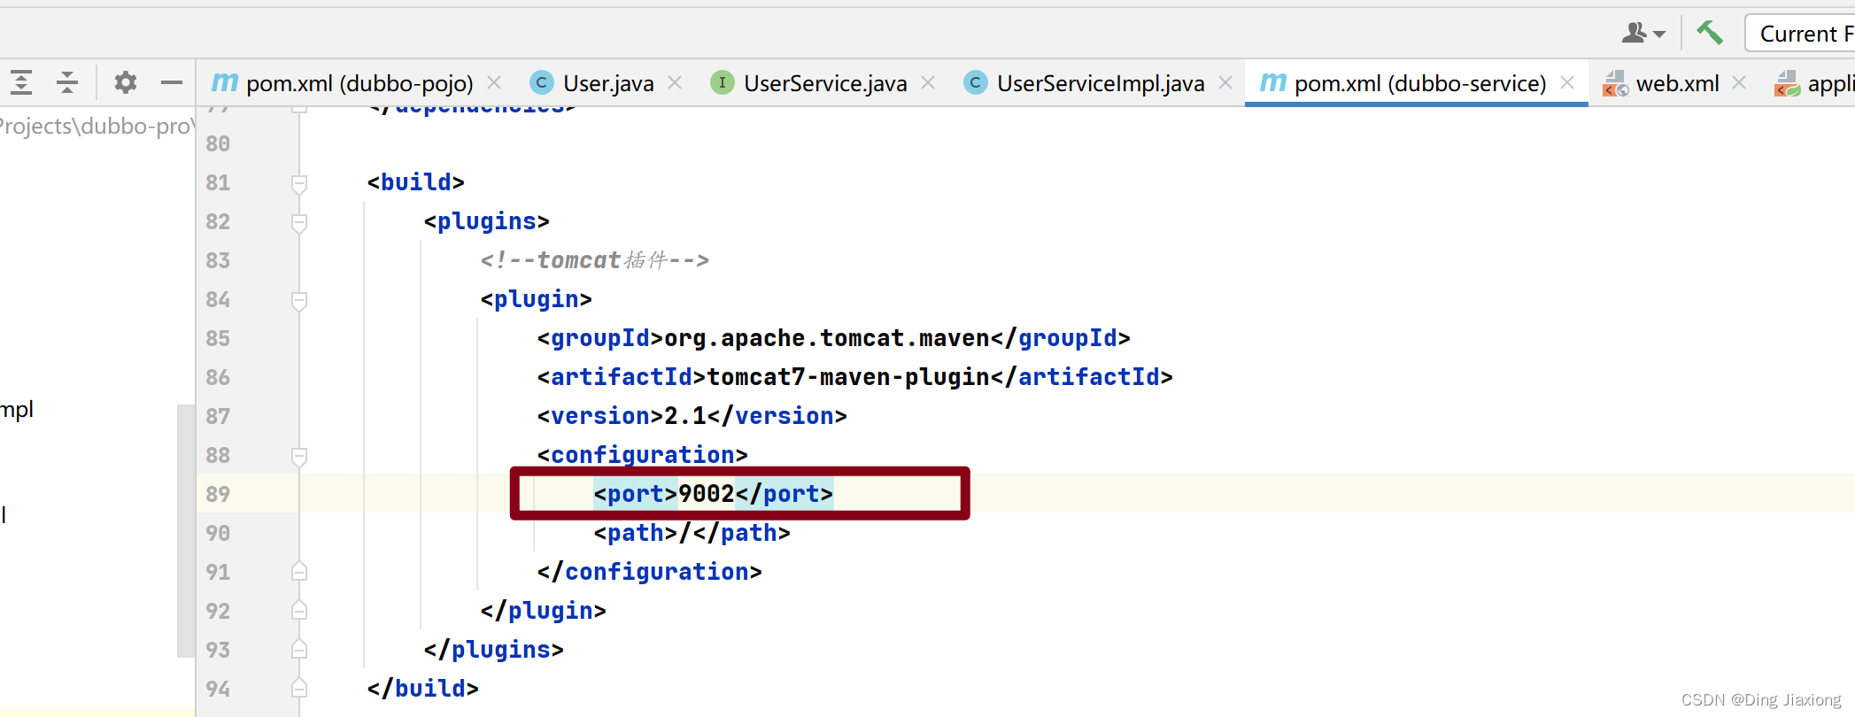Click the class icon on User.java tab
This screenshot has width=1855, height=717.
[541, 82]
